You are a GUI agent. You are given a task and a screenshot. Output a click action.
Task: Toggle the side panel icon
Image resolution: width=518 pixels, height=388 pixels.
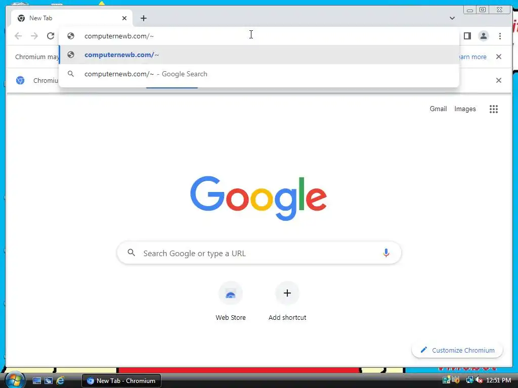tap(467, 36)
